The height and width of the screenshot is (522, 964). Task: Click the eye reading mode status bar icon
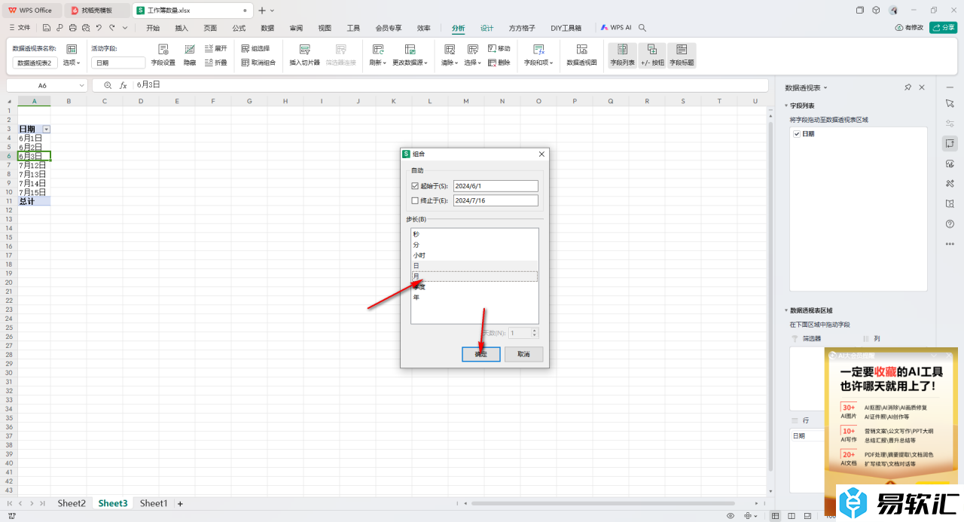(730, 516)
